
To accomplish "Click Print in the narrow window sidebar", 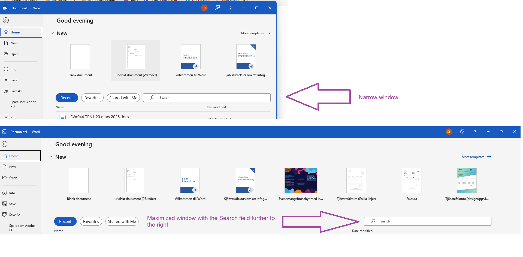I will 21,117.
